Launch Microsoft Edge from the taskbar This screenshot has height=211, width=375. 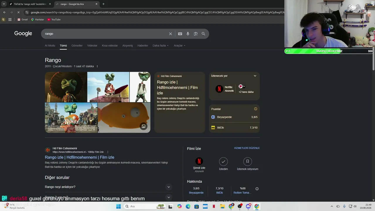point(188,206)
